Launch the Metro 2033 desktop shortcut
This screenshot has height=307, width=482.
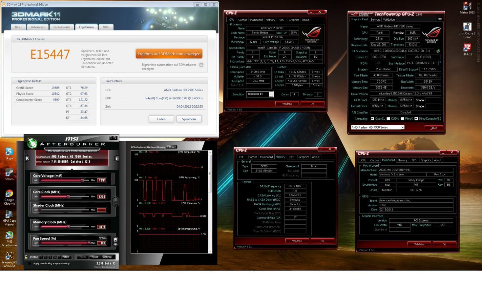pos(467,8)
